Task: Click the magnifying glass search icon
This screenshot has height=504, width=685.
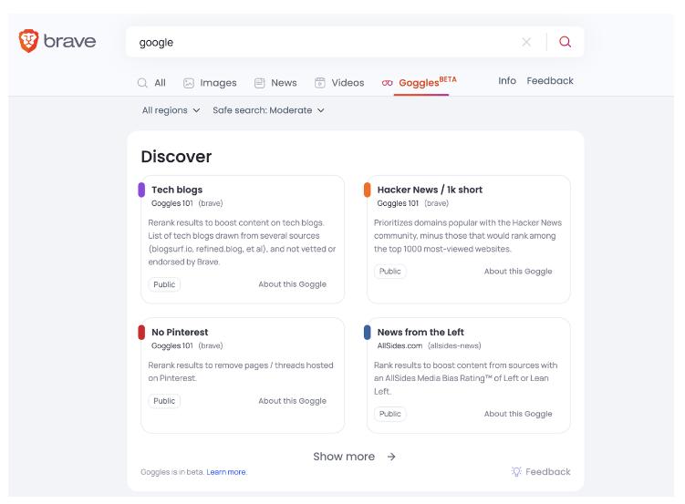Action: point(565,42)
